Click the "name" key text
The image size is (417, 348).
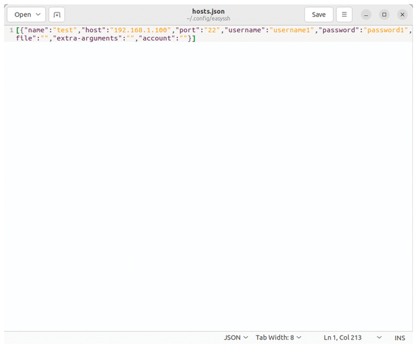coord(36,30)
